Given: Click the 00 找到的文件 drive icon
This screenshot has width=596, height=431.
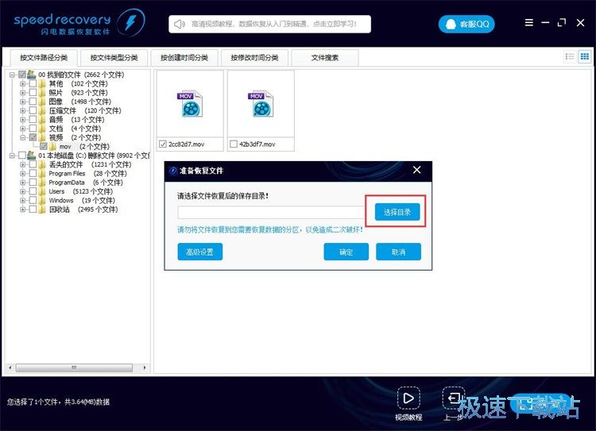Looking at the screenshot, I should (x=32, y=75).
